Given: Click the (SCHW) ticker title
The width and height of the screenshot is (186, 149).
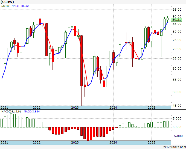Looking at the screenshot, I should coord(7,2).
